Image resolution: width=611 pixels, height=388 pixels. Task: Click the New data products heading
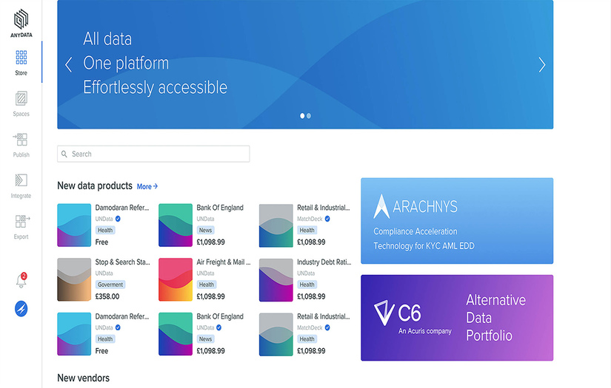[95, 186]
